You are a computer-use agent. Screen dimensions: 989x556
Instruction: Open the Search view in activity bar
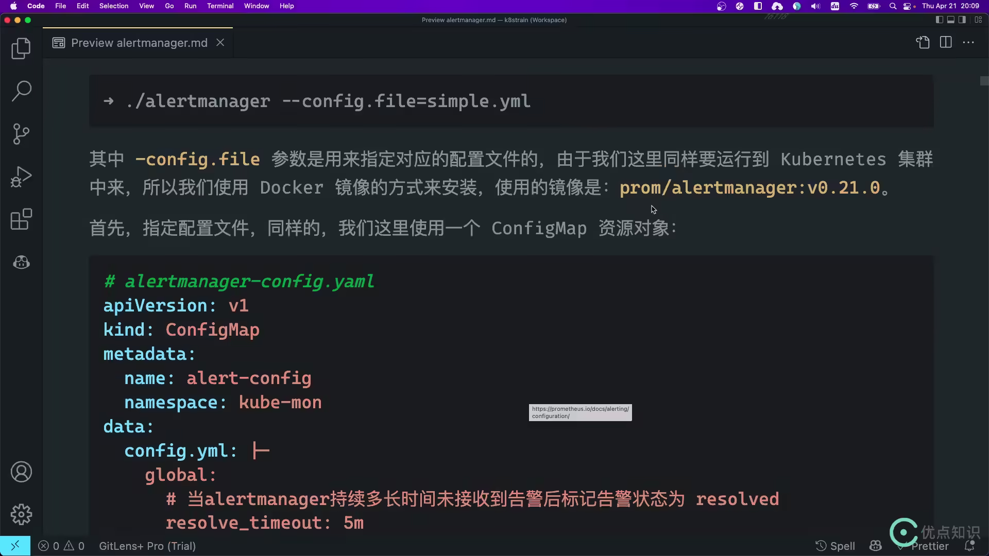21,91
